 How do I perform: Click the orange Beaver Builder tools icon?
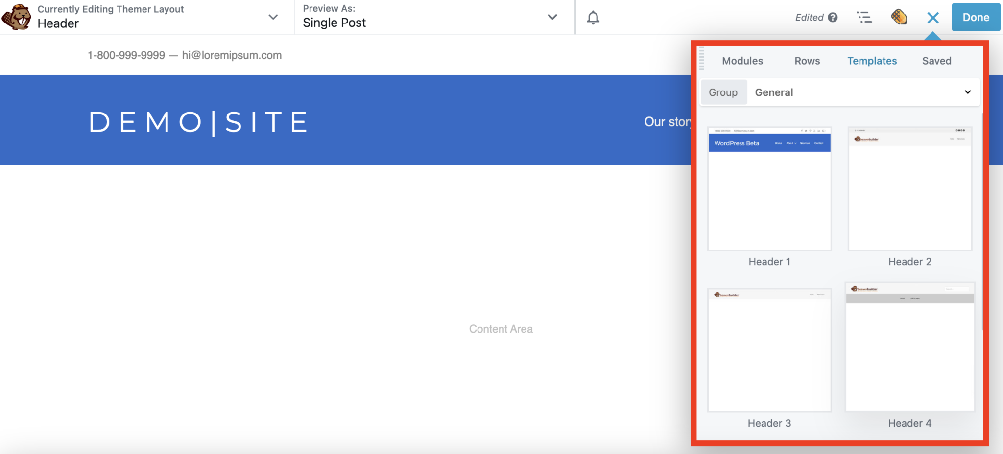pyautogui.click(x=899, y=17)
